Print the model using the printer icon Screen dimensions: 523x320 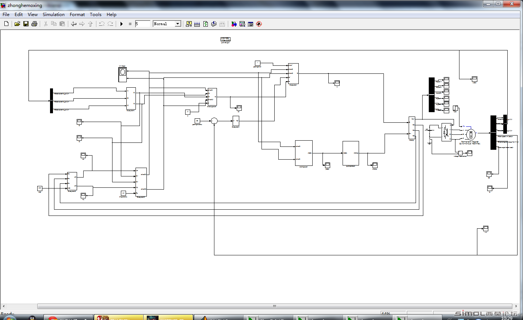(34, 24)
